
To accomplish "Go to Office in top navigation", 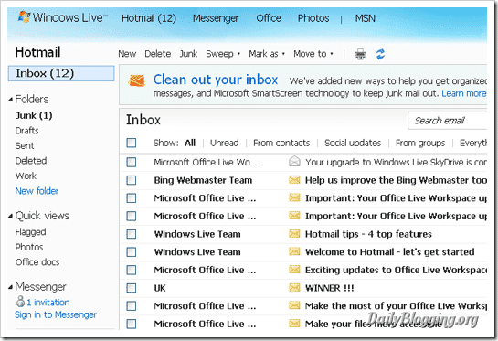I will 269,18.
